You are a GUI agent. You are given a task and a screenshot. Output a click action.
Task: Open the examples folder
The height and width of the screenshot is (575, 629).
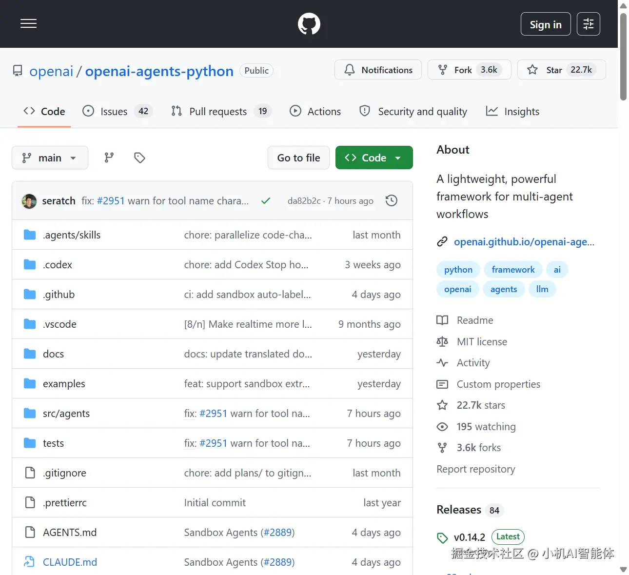(x=64, y=383)
